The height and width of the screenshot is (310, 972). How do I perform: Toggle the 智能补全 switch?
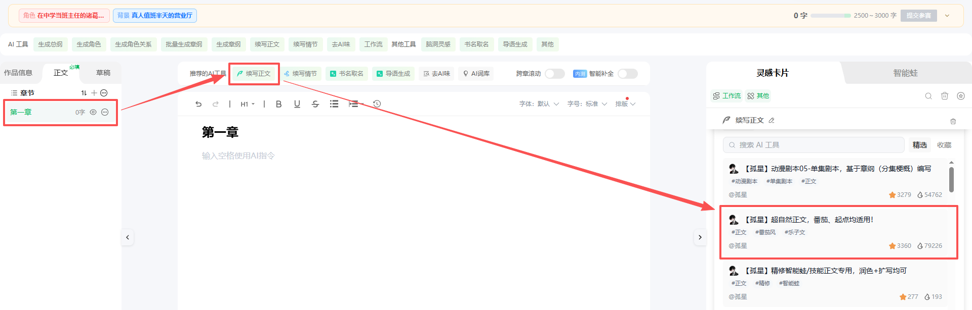tap(628, 74)
